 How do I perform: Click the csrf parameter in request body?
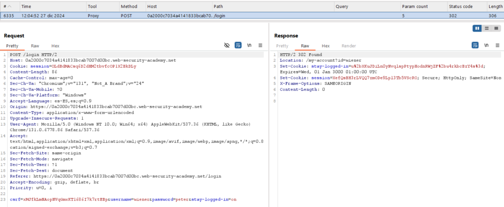point(59,200)
